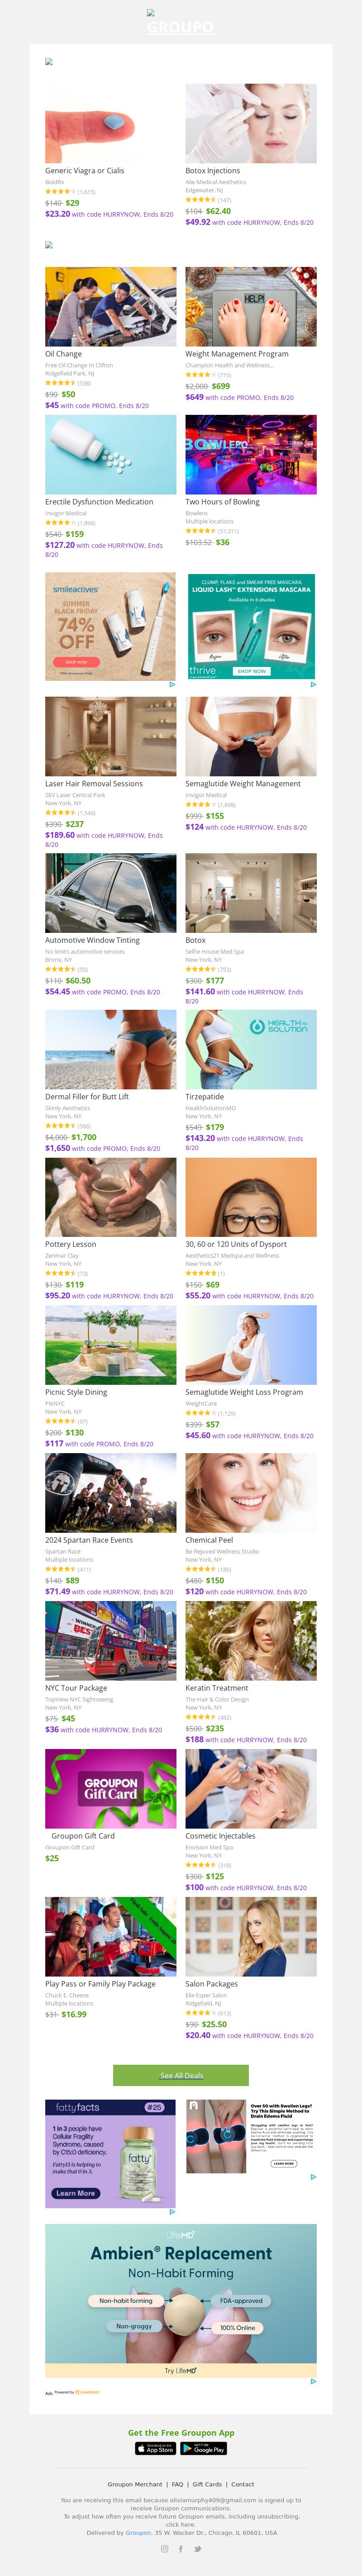
Task: Open the Pottery Lesson deal photo
Action: tap(110, 1197)
